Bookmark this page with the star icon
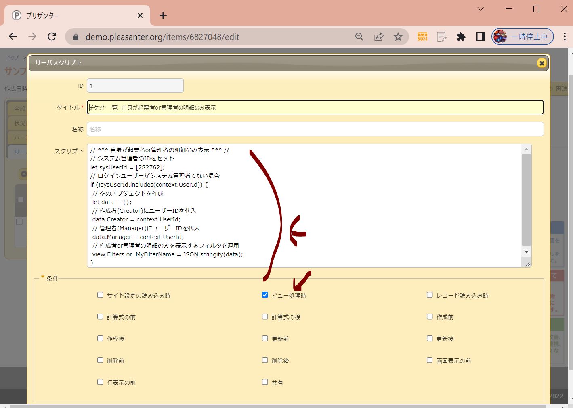Viewport: 573px width, 408px height. tap(398, 37)
